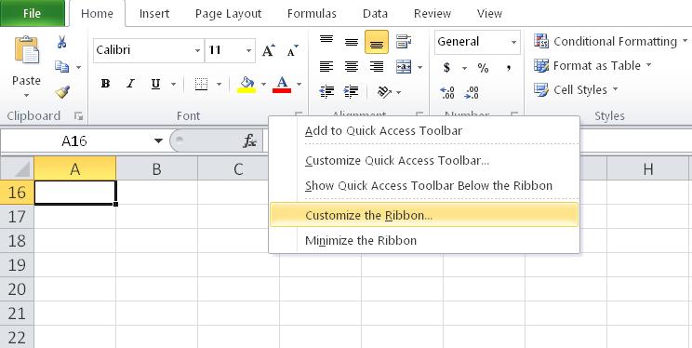Switch to the Insert tab
The width and height of the screenshot is (692, 348).
pyautogui.click(x=154, y=14)
